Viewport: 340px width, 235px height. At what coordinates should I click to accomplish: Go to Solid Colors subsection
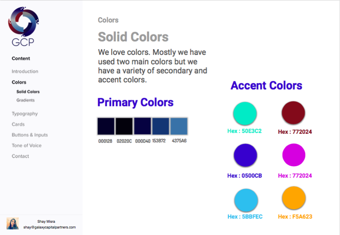28,92
